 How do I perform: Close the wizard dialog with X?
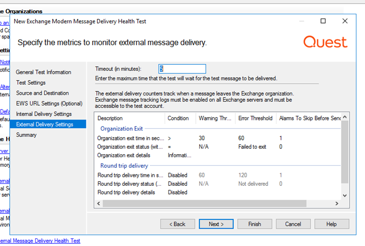tap(345, 21)
